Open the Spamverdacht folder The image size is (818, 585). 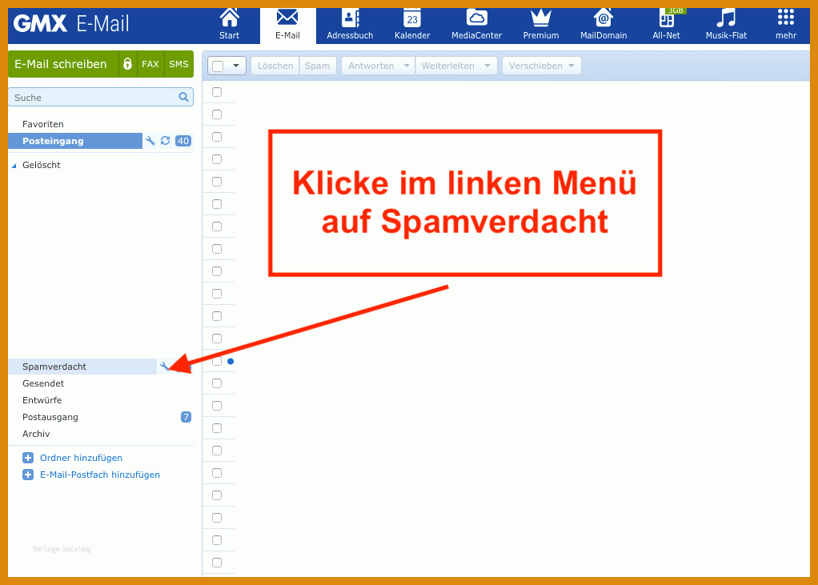[82, 367]
